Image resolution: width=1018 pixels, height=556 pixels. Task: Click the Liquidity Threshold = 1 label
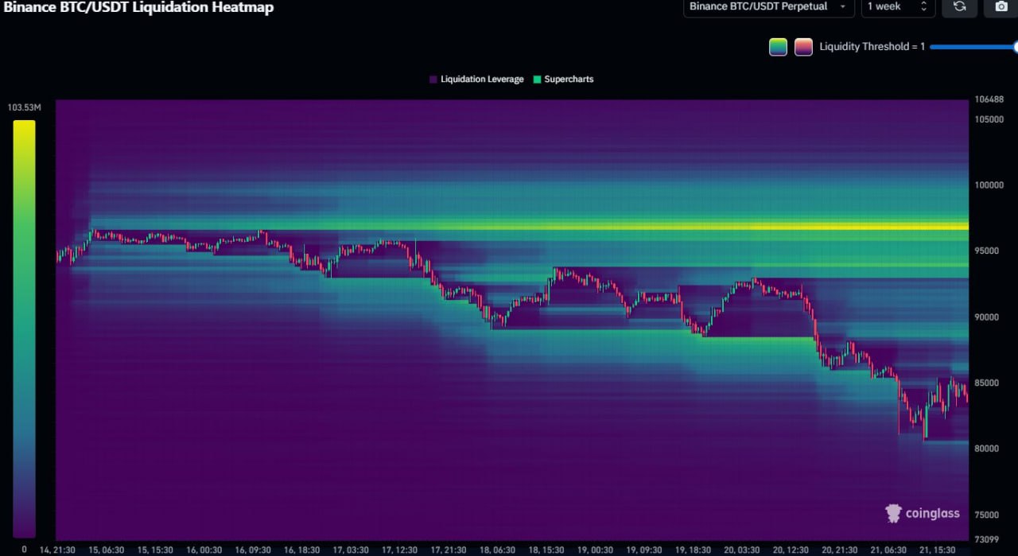[872, 47]
